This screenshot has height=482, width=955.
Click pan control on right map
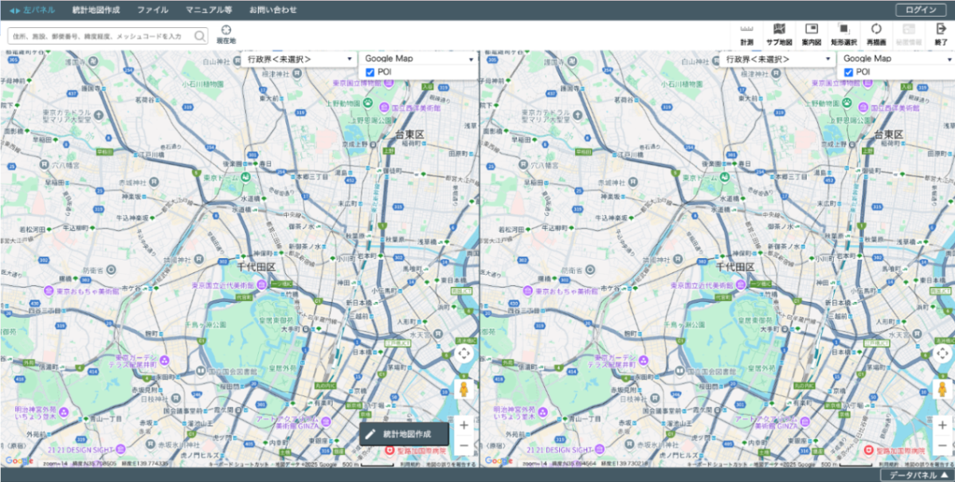tap(942, 354)
